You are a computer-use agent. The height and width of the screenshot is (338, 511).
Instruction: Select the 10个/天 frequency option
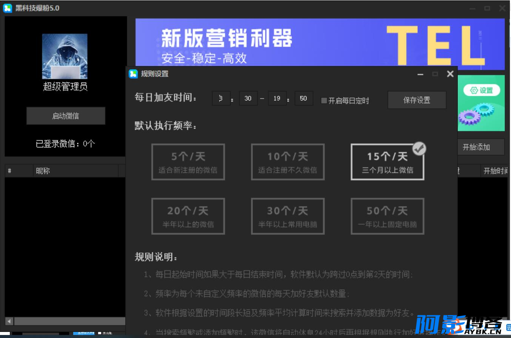288,162
